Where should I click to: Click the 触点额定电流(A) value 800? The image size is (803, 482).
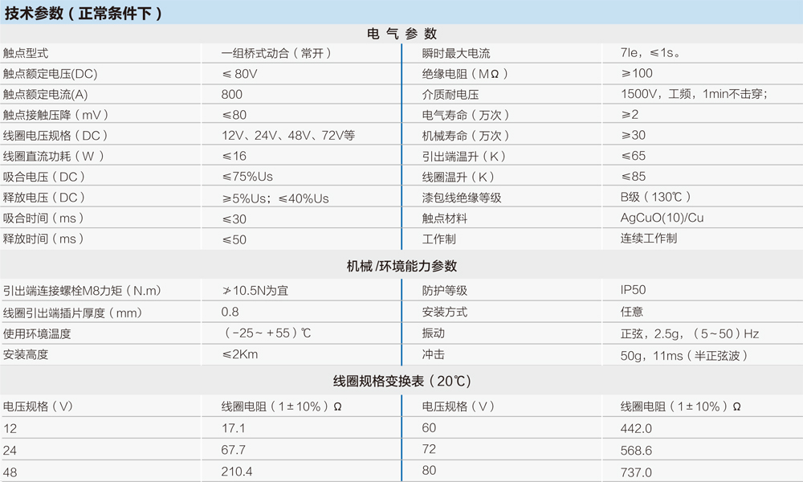tap(232, 93)
